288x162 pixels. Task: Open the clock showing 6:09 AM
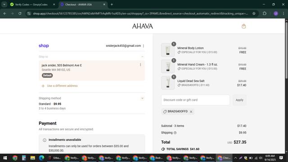coord(270,158)
